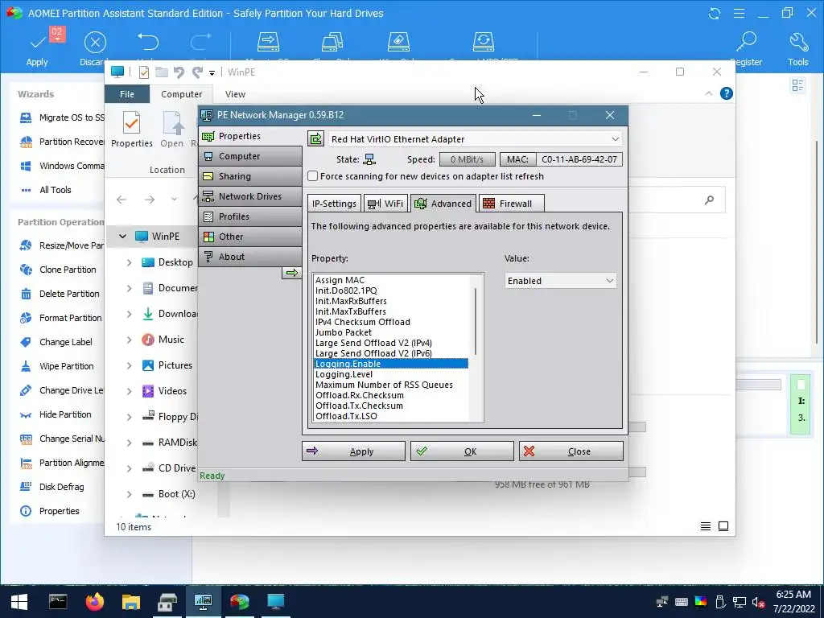Viewport: 824px width, 618px height.
Task: Select the Computer section in PE Network Manager
Action: tap(251, 156)
